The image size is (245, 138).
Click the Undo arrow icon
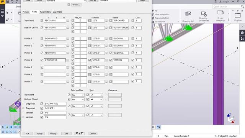(x=12, y=2)
